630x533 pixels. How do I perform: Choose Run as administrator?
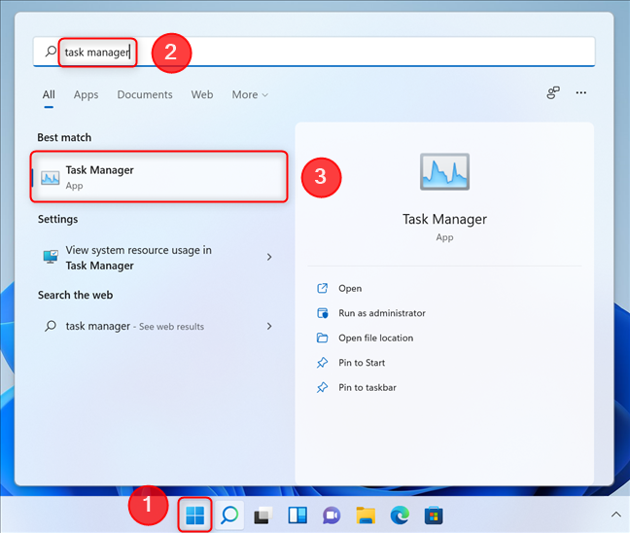coord(382,313)
